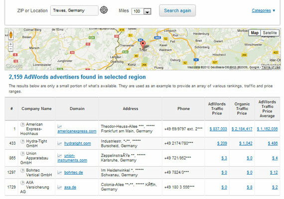Open info icon beside American Express-Hochhaus

point(22,124)
